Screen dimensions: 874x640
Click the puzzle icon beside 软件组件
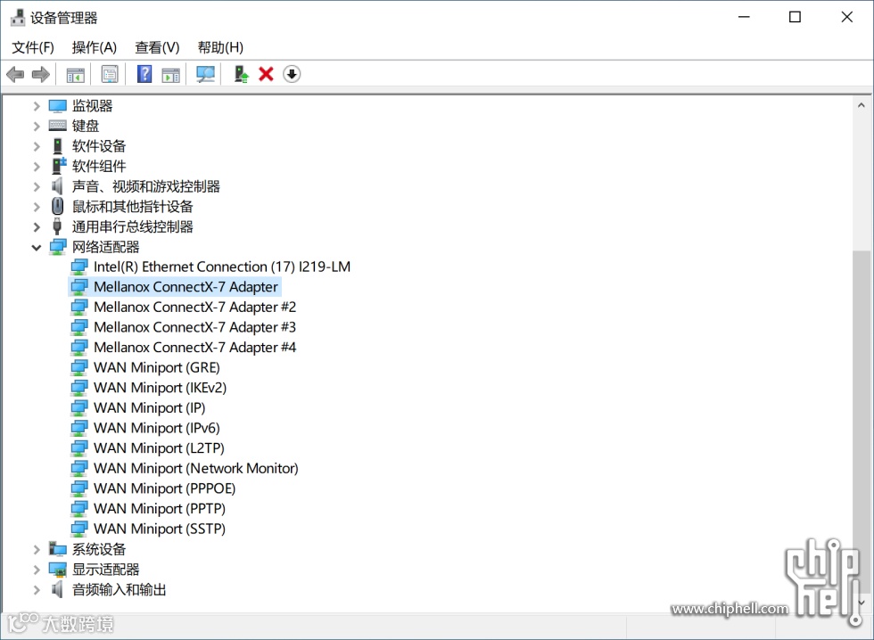pyautogui.click(x=58, y=166)
